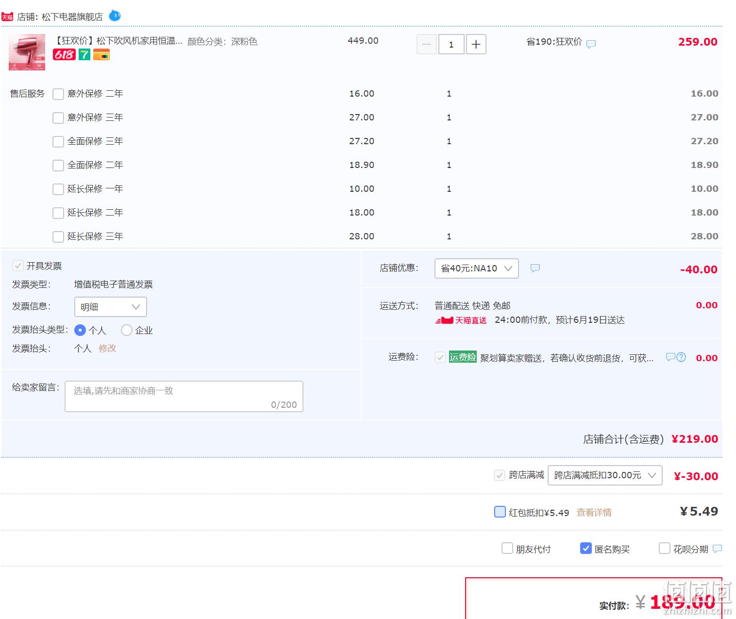
Task: Click the quantity input field
Action: pos(451,44)
